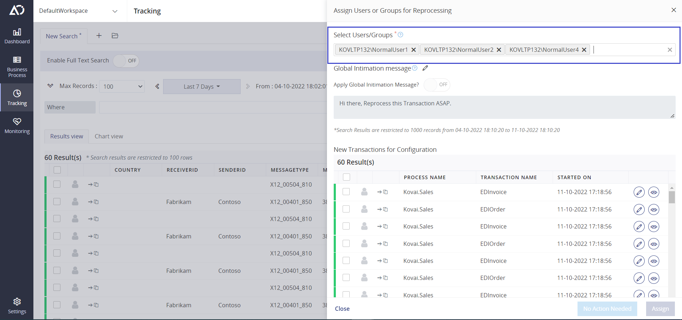This screenshot has width=682, height=320.
Task: Remove KOVLTP132\NormalUser1 from selected users
Action: pos(414,50)
